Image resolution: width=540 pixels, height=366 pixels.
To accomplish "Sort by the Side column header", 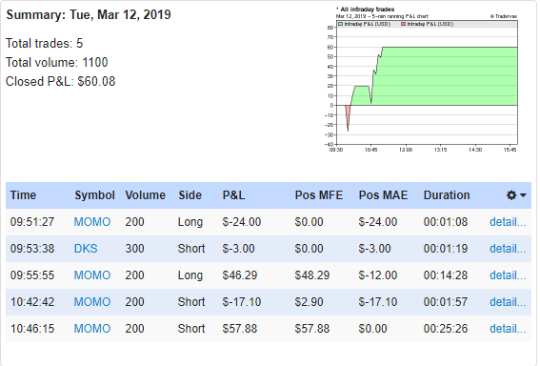I will [x=190, y=195].
